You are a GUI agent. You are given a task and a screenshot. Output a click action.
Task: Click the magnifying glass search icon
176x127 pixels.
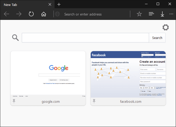[x=16, y=38]
